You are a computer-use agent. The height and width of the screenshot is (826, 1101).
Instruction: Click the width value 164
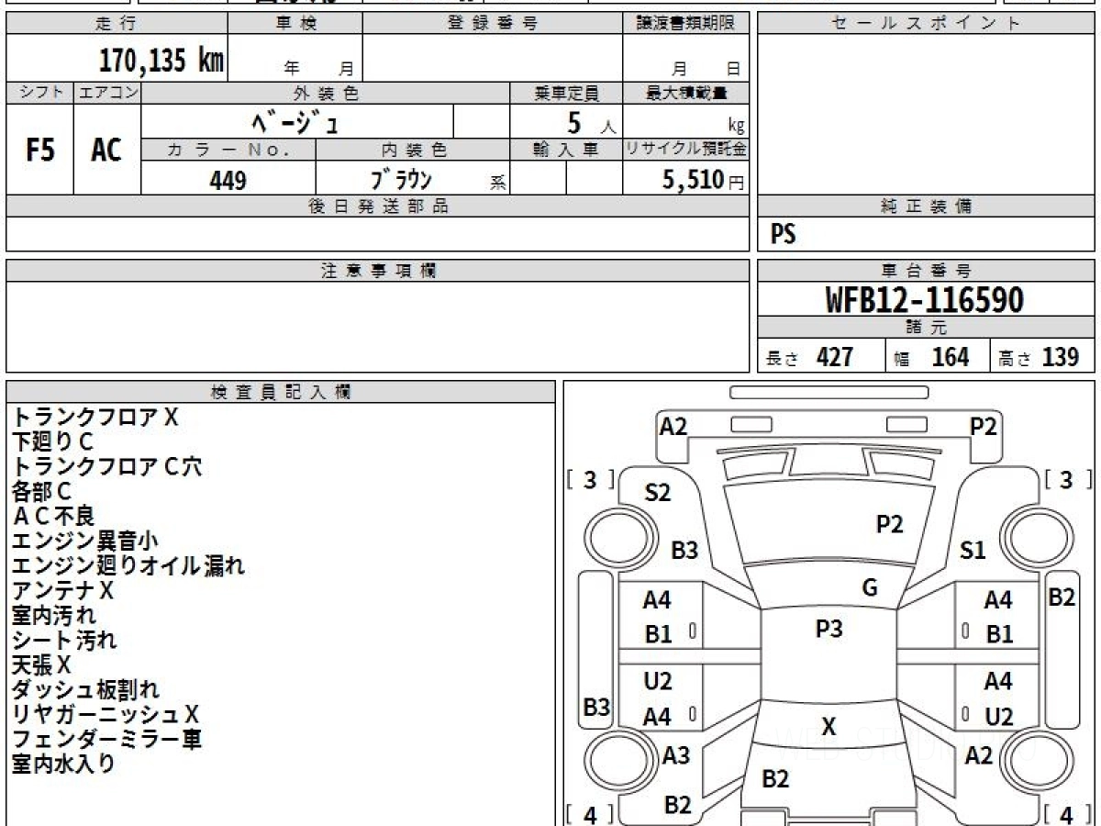tap(950, 357)
